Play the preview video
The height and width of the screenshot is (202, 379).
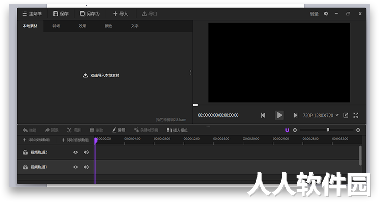[x=279, y=115]
